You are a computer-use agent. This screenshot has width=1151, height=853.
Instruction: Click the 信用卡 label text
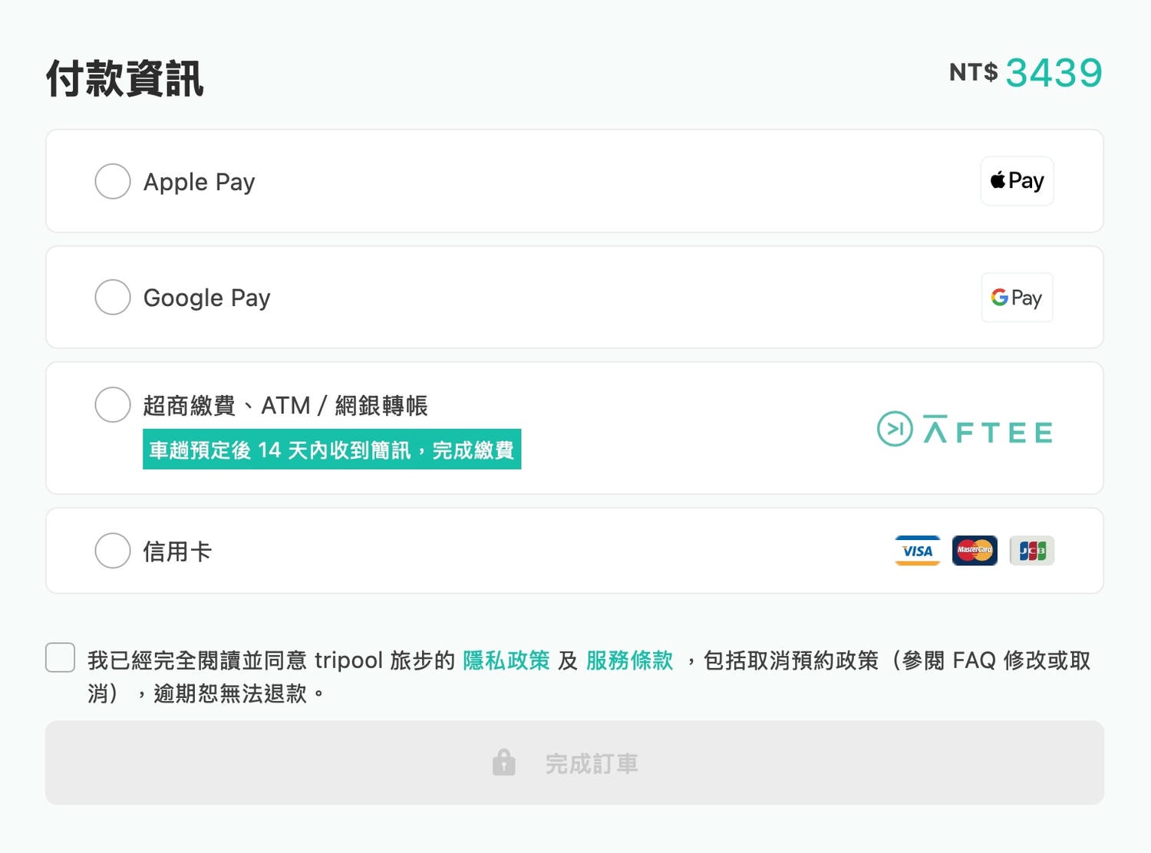click(x=177, y=552)
